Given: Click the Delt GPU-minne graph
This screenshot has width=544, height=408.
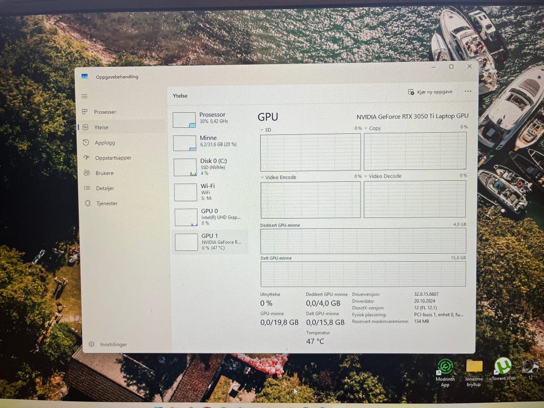Looking at the screenshot, I should [x=363, y=274].
